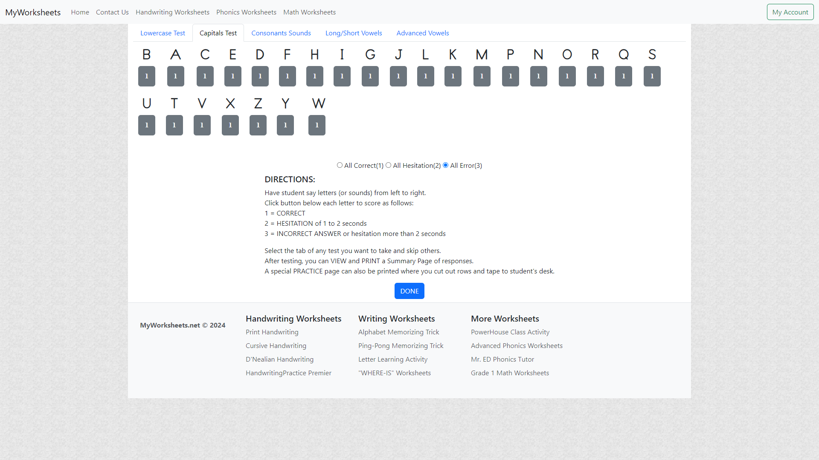The height and width of the screenshot is (460, 819).
Task: Open Math Worksheets nav menu
Action: 309,12
